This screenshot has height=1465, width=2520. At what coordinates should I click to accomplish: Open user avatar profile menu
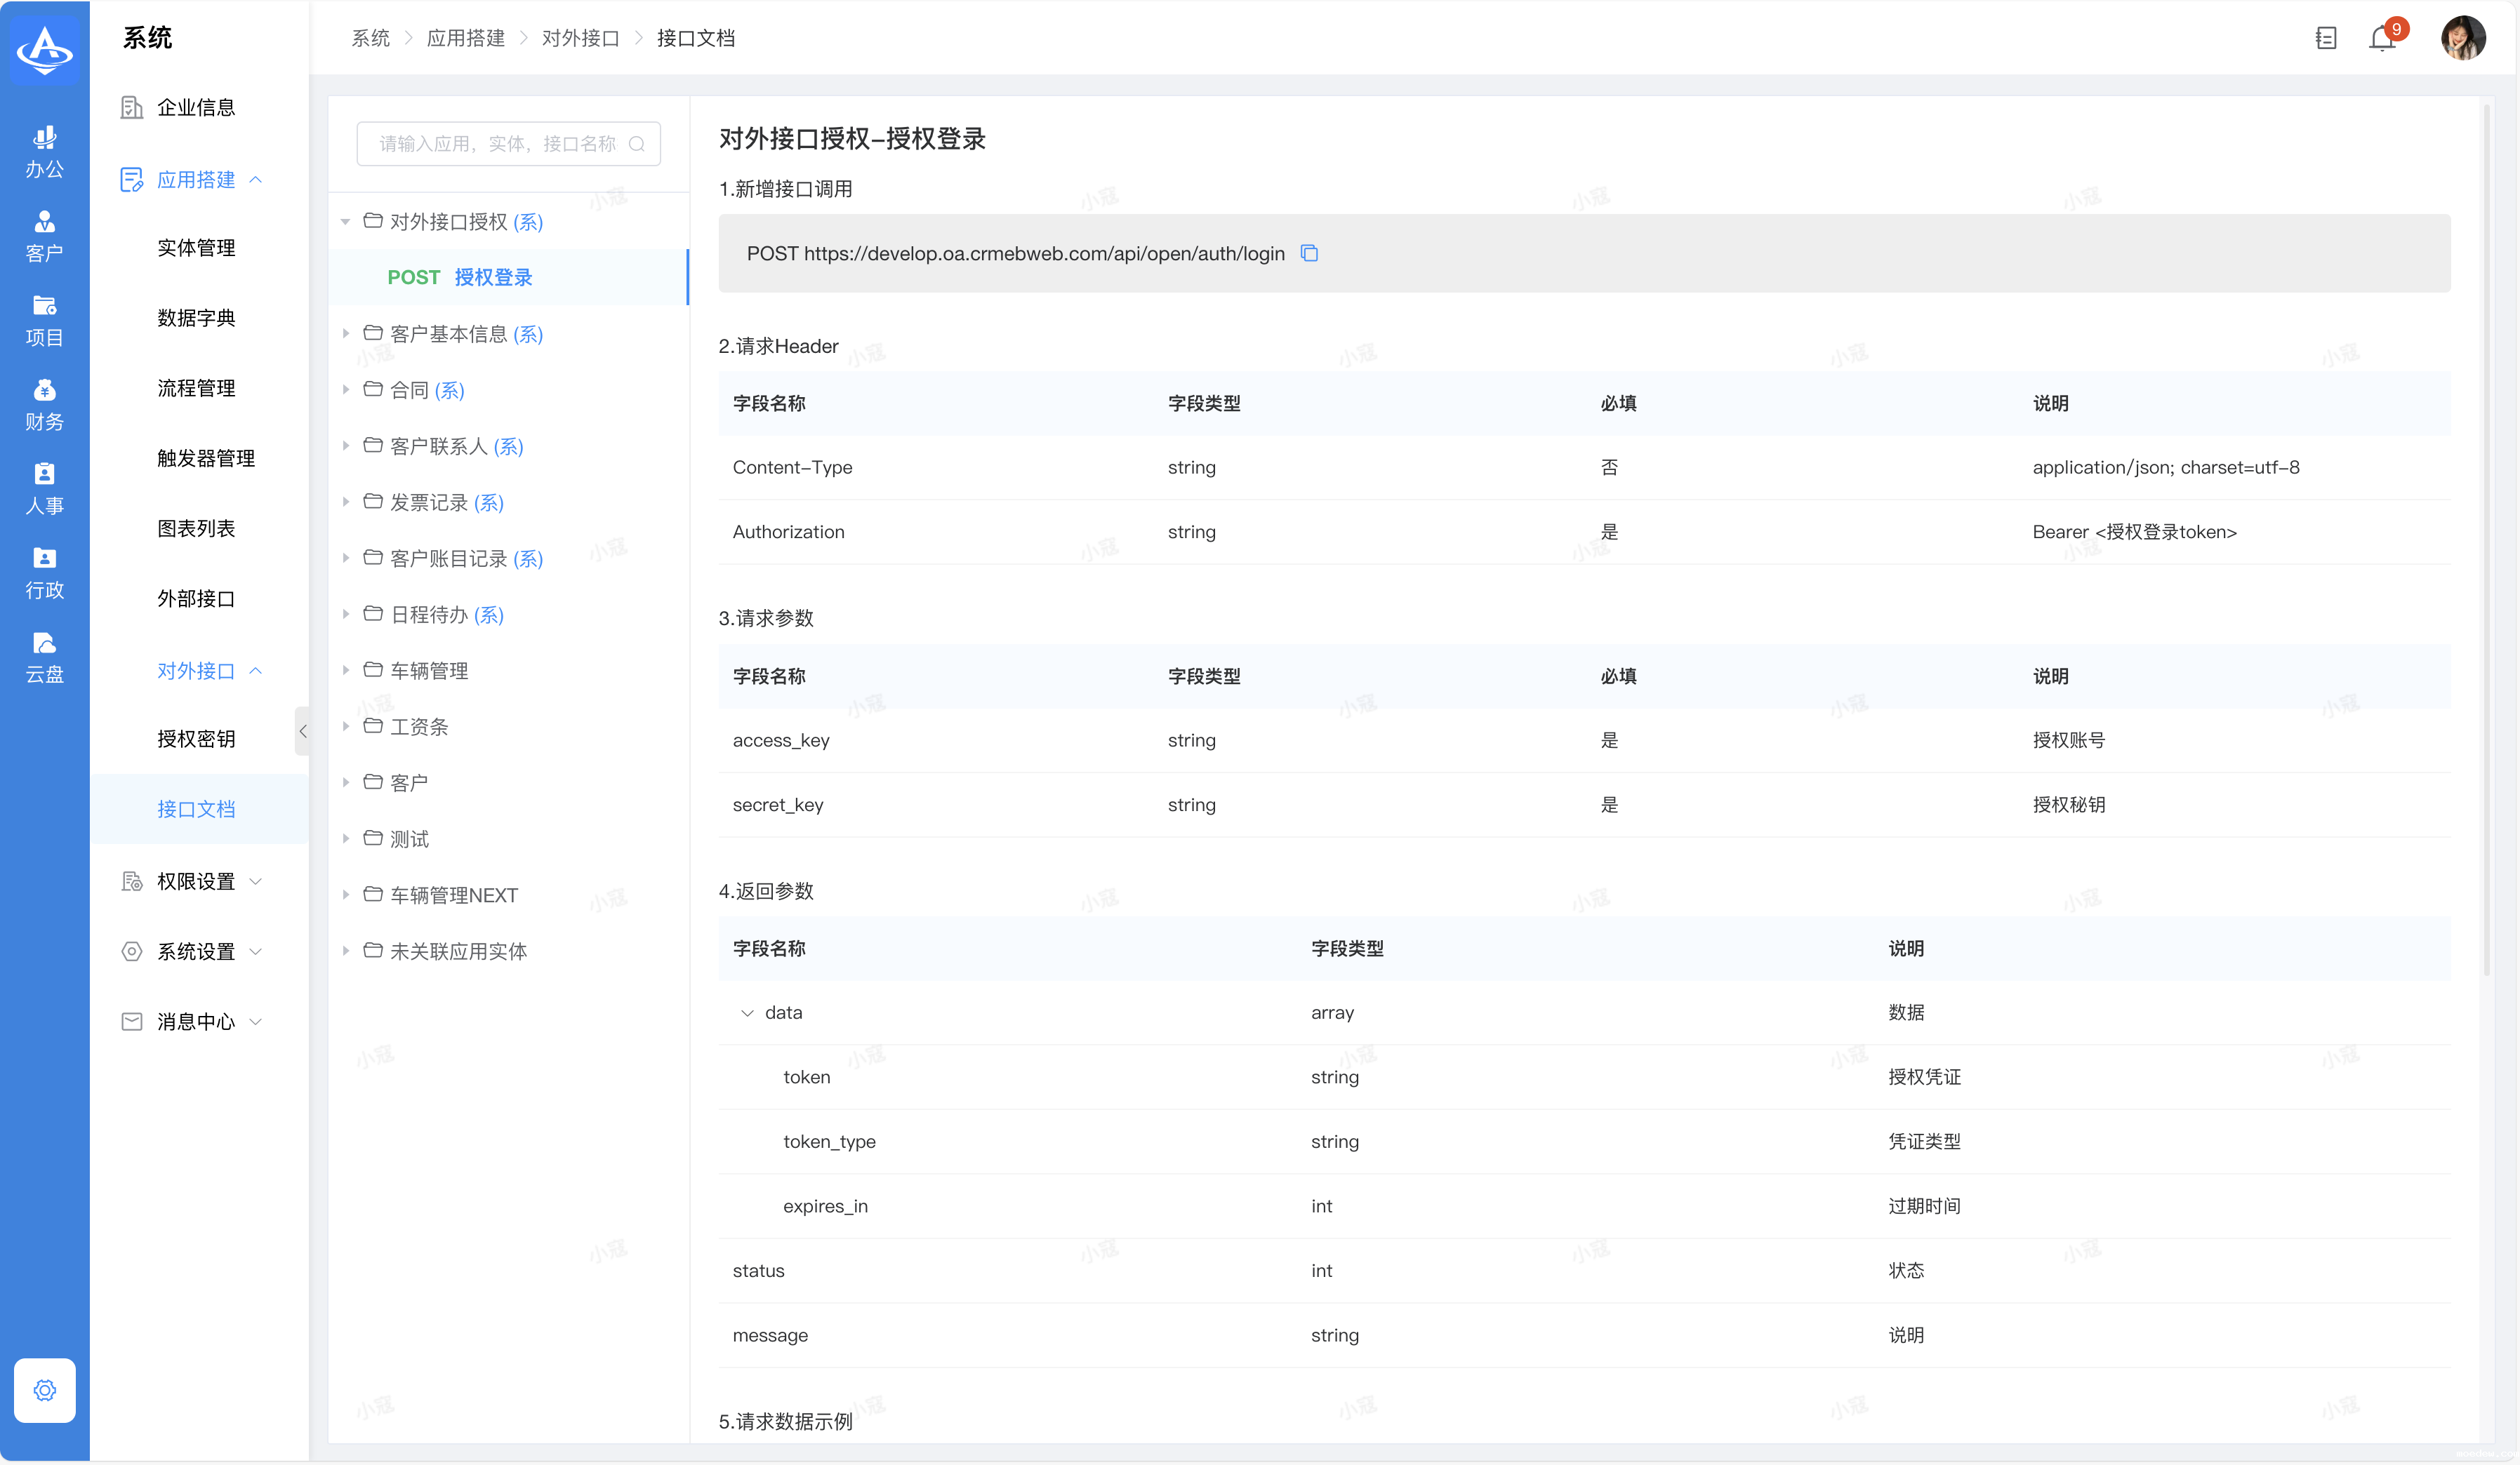tap(2463, 39)
